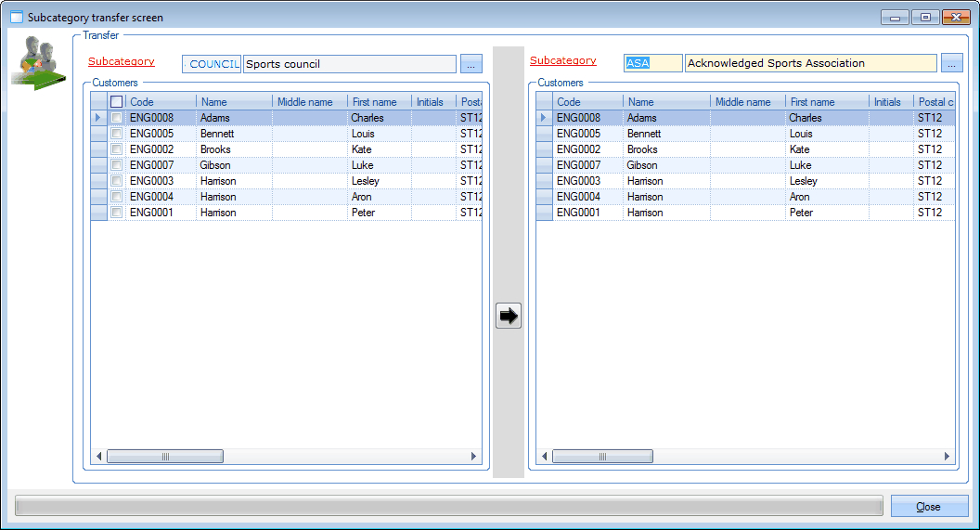Screen dimensions: 980x530
Task: Click scroll right arrow in left customers list
Action: point(473,457)
